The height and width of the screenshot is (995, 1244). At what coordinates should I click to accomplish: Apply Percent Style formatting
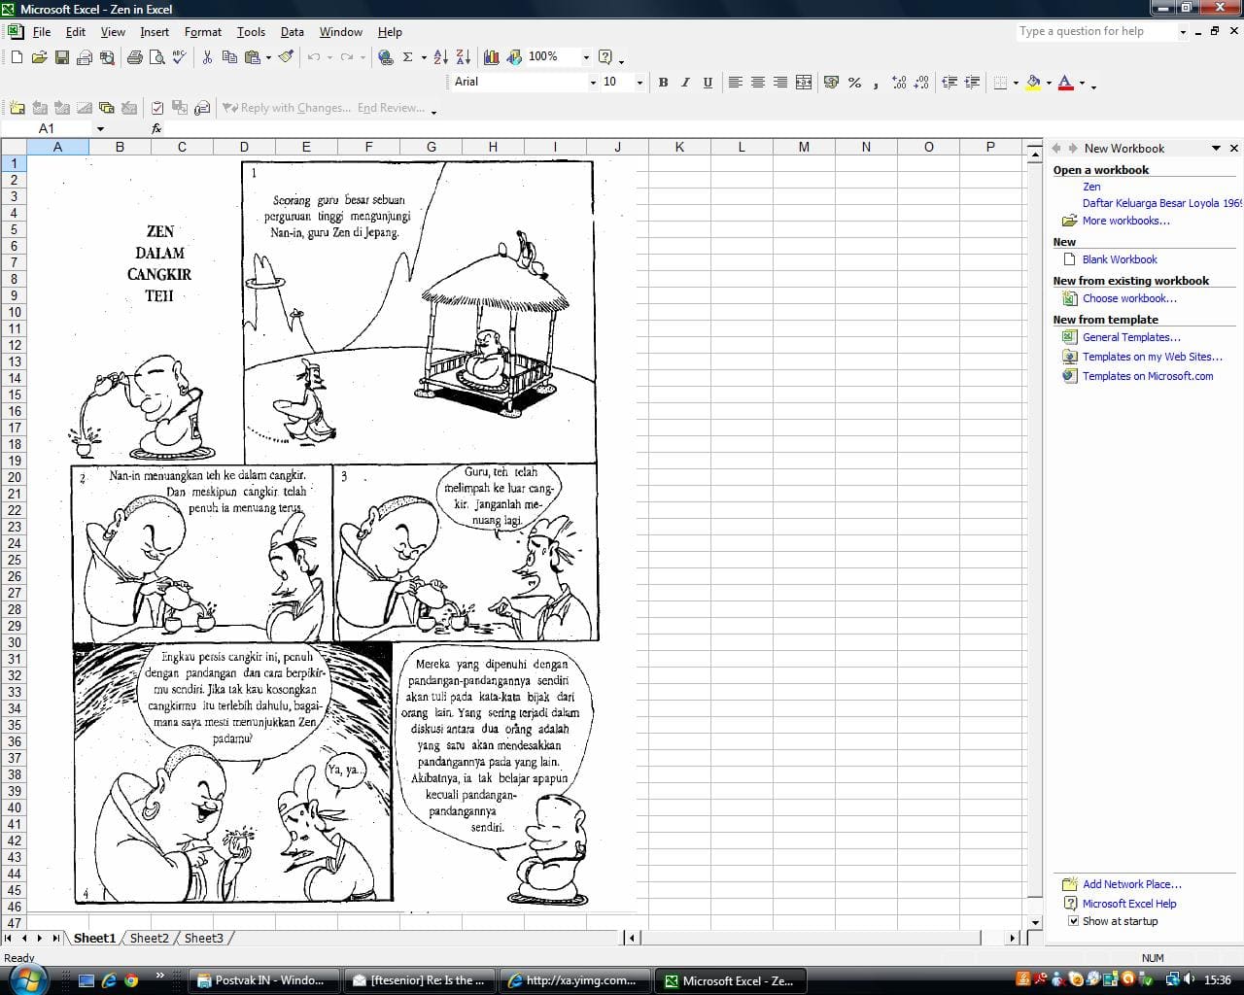[x=854, y=83]
